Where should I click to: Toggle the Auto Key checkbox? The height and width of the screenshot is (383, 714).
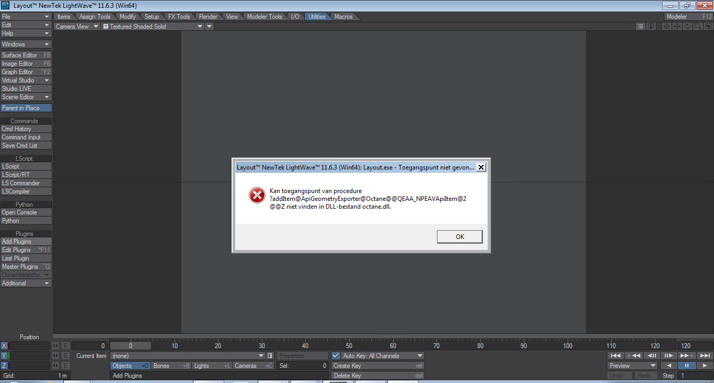pyautogui.click(x=336, y=356)
